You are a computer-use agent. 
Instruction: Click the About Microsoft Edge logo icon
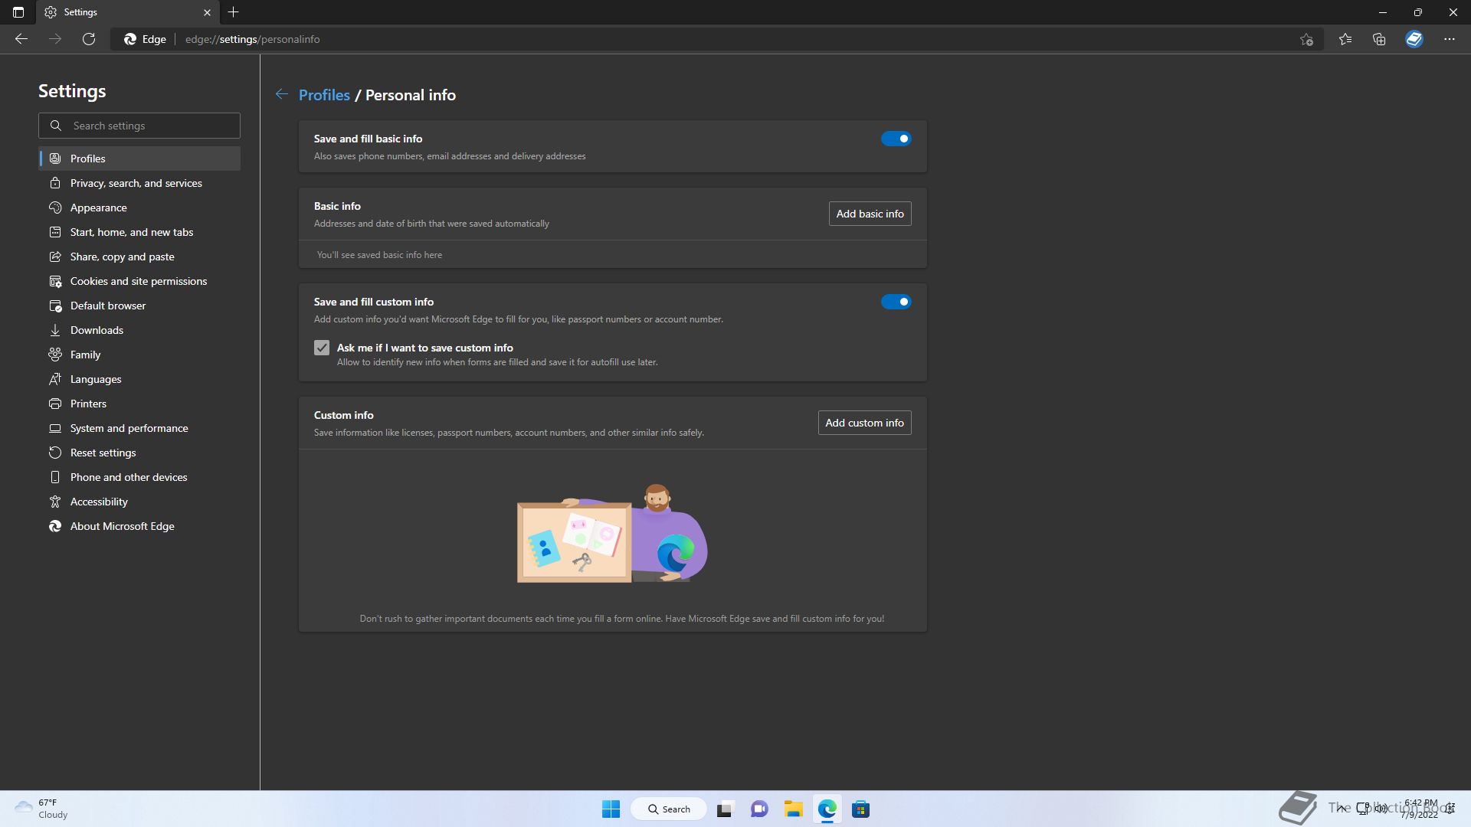[x=55, y=526]
